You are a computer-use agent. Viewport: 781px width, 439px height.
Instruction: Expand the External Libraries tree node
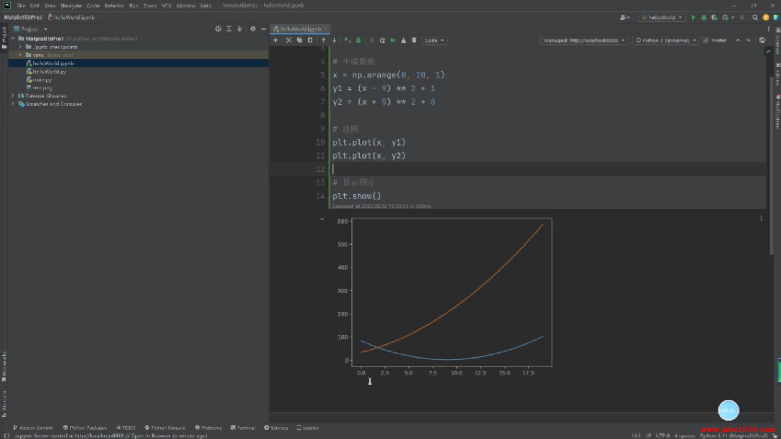(13, 96)
